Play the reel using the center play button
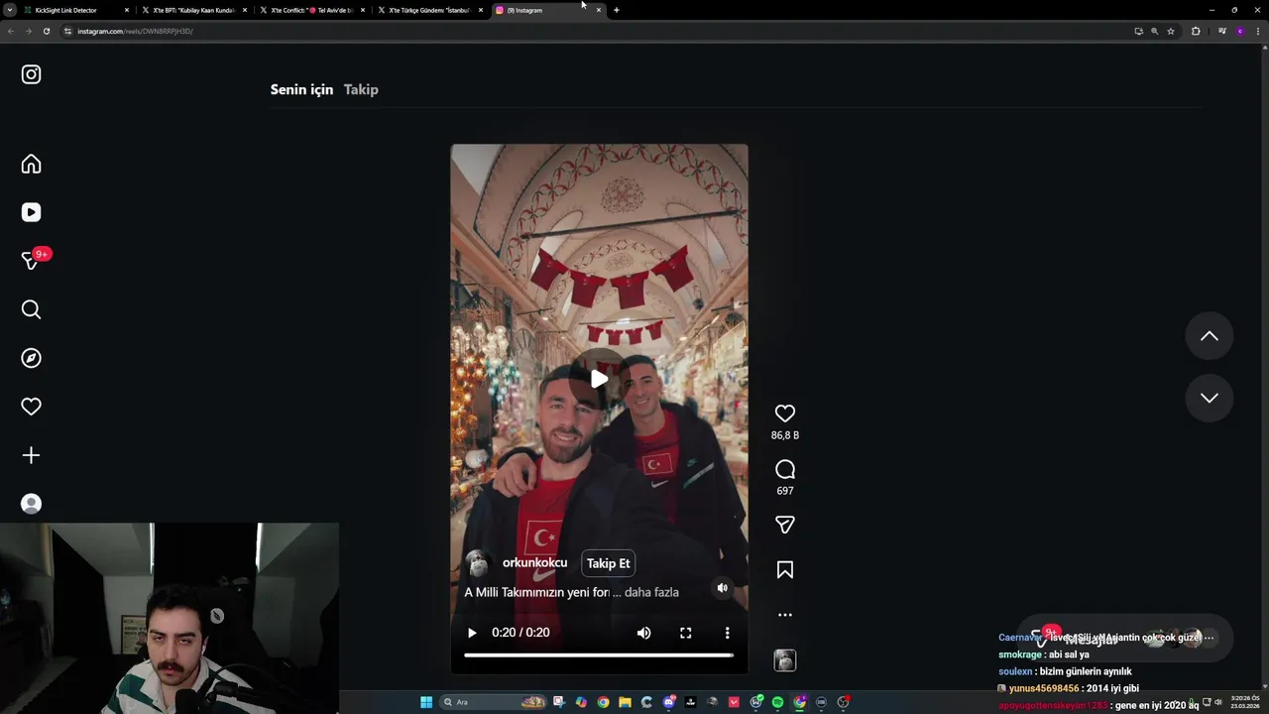1269x714 pixels. click(599, 379)
